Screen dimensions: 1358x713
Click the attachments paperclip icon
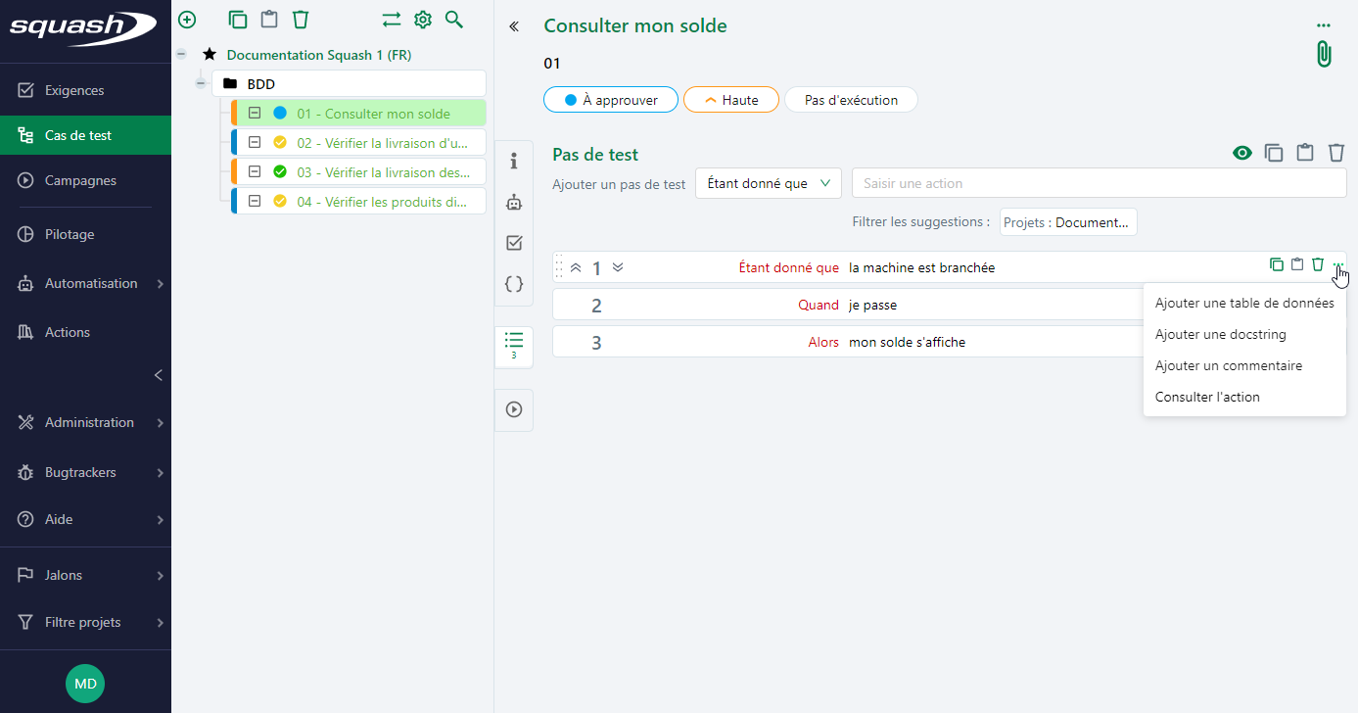pos(1324,54)
